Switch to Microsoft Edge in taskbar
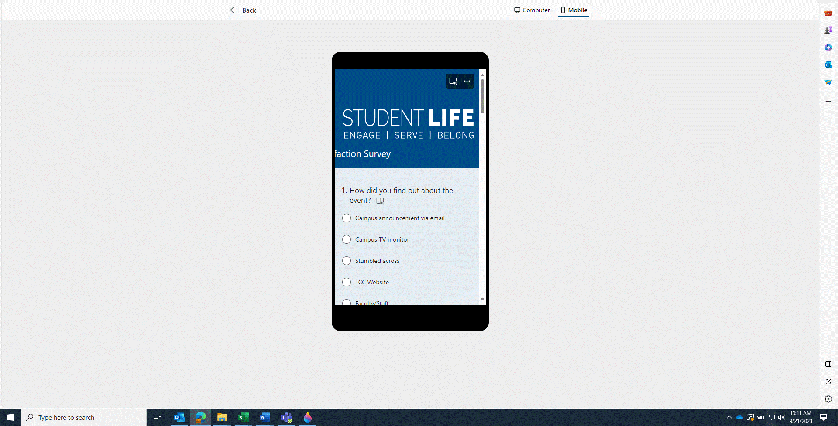This screenshot has height=426, width=838. pyautogui.click(x=201, y=417)
